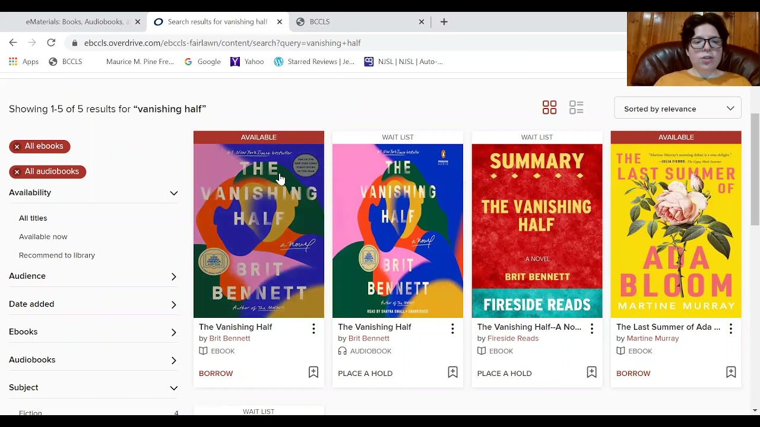The height and width of the screenshot is (427, 760).
Task: Reload the current page
Action: (51, 43)
